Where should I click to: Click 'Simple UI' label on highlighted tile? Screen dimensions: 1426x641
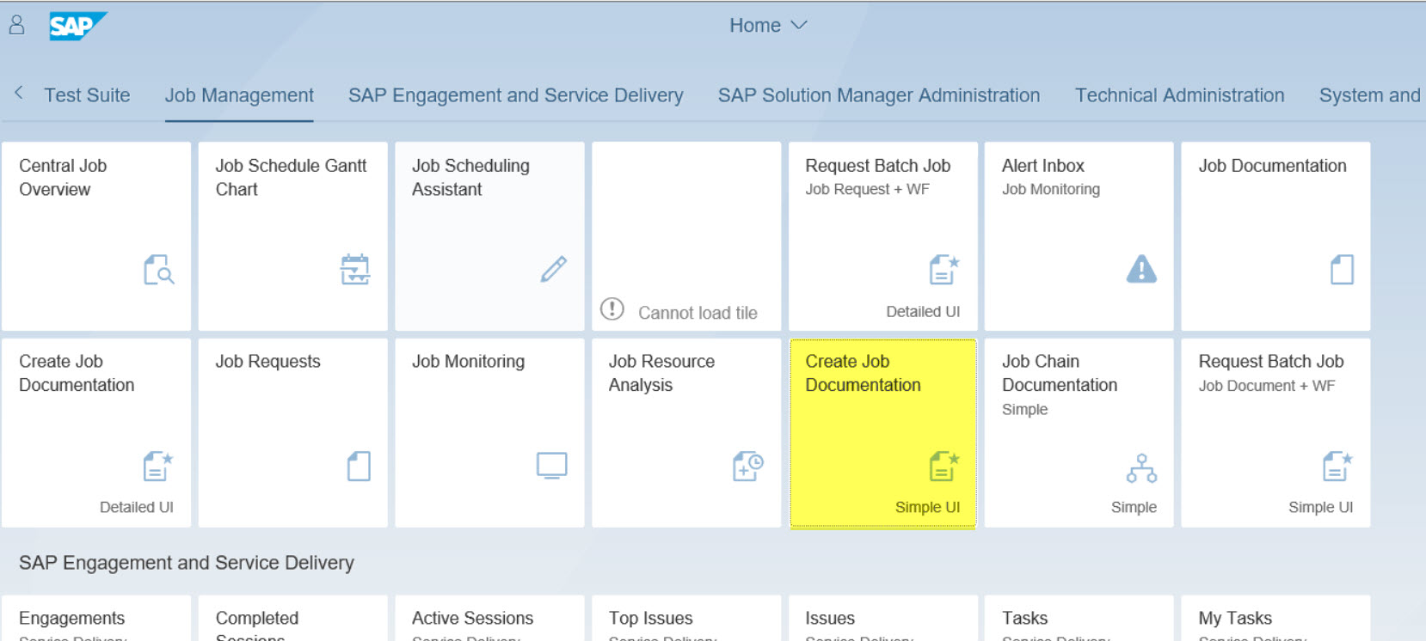pyautogui.click(x=927, y=507)
